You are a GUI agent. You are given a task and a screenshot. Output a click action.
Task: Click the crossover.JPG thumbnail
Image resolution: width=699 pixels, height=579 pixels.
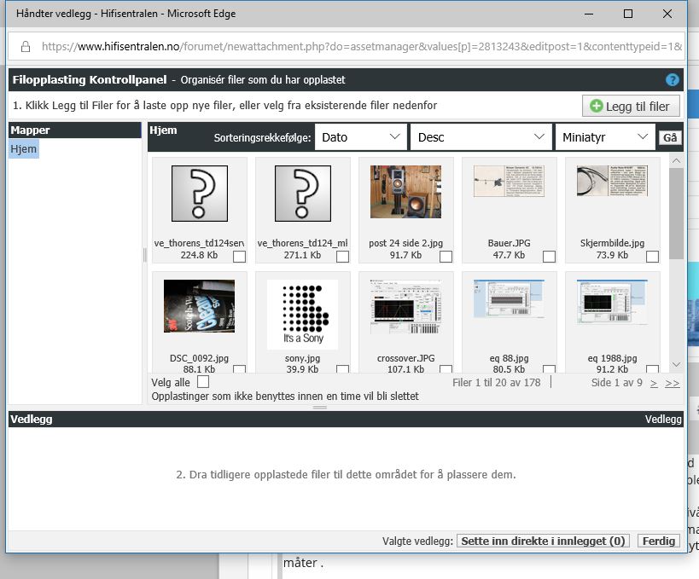[405, 307]
